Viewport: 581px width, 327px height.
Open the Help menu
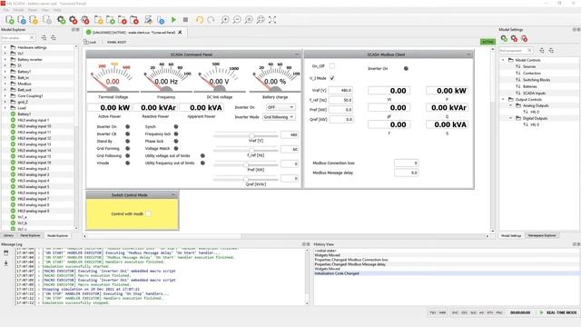[57, 10]
